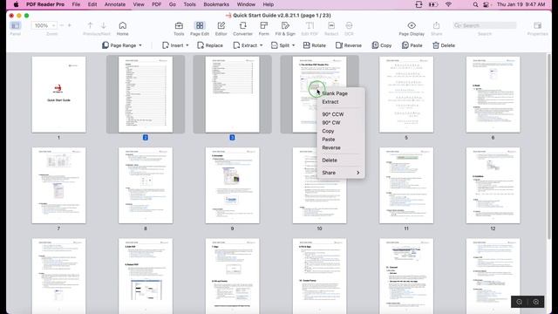Screen dimensions: 558x314
Task: Open the PDF menu in menu bar
Action: pos(157,4)
